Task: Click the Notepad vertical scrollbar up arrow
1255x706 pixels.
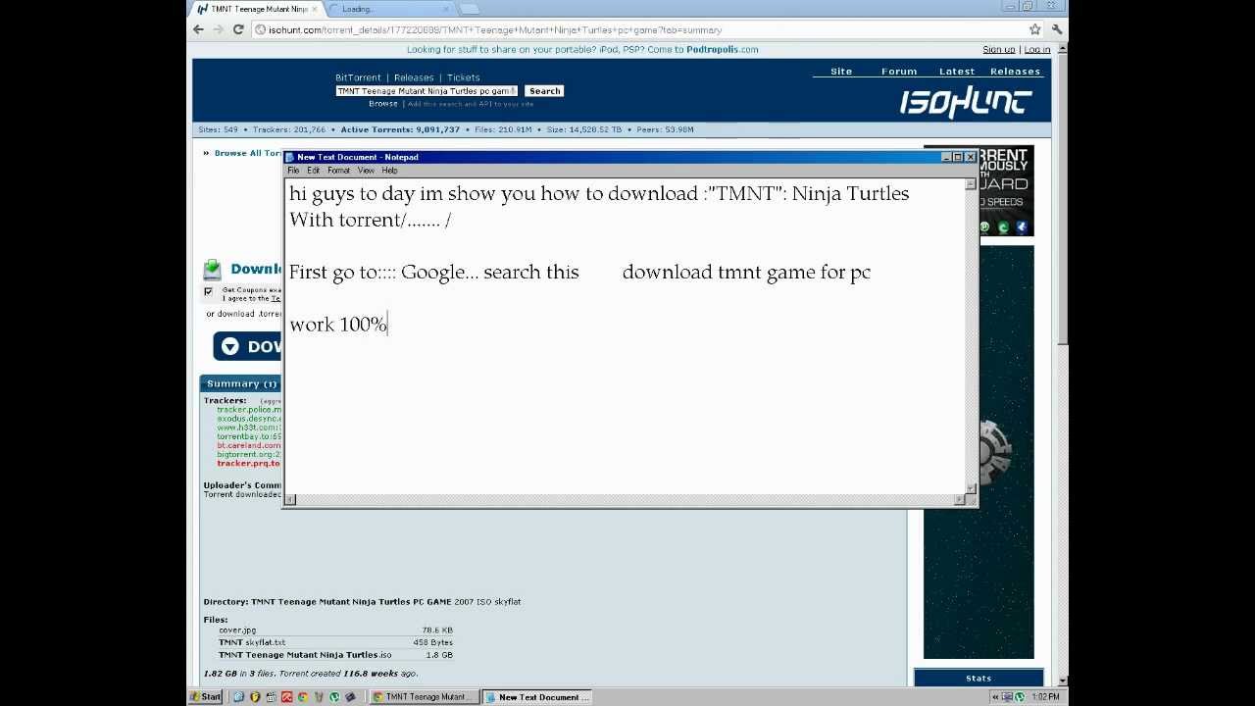Action: tap(971, 183)
